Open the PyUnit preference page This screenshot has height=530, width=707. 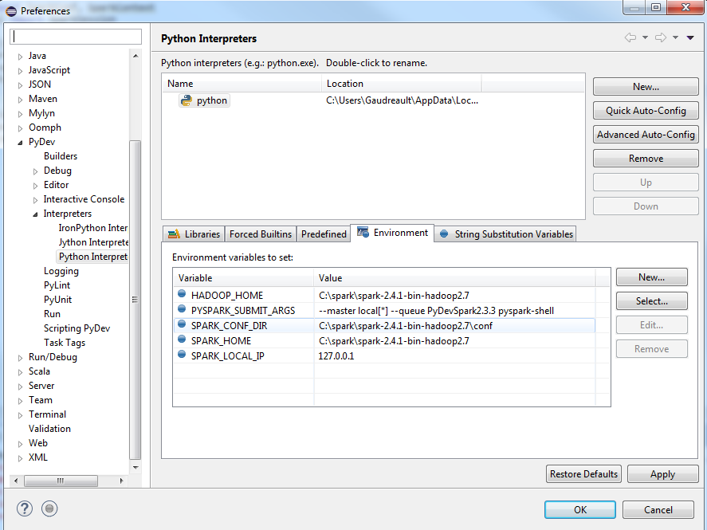point(57,300)
